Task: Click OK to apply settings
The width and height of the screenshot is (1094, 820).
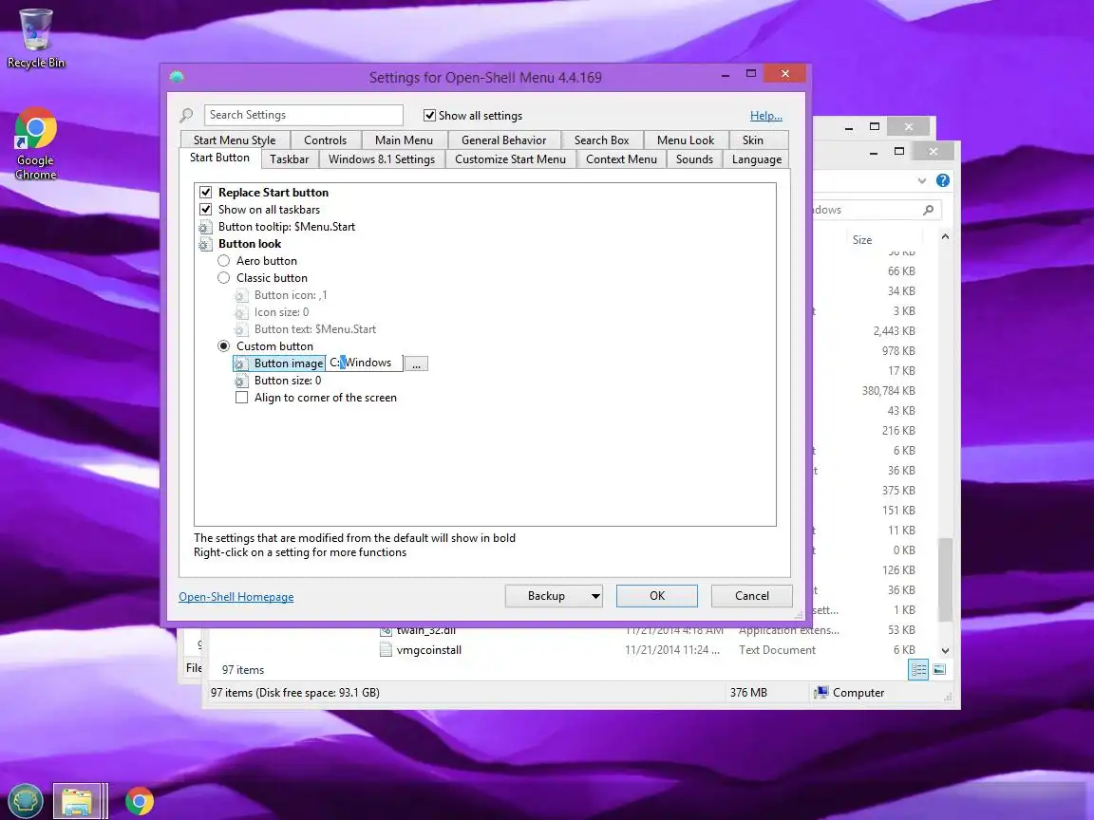Action: pos(656,596)
